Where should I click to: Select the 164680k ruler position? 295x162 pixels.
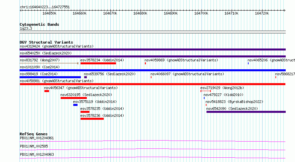tap(140, 14)
